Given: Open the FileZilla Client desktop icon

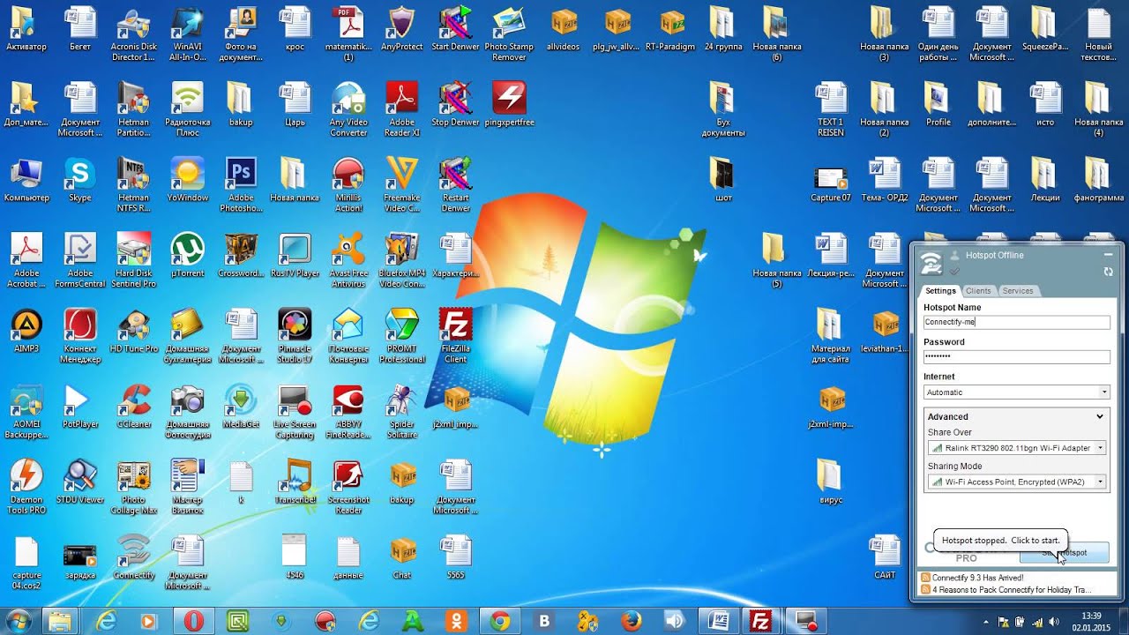Looking at the screenshot, I should point(456,336).
